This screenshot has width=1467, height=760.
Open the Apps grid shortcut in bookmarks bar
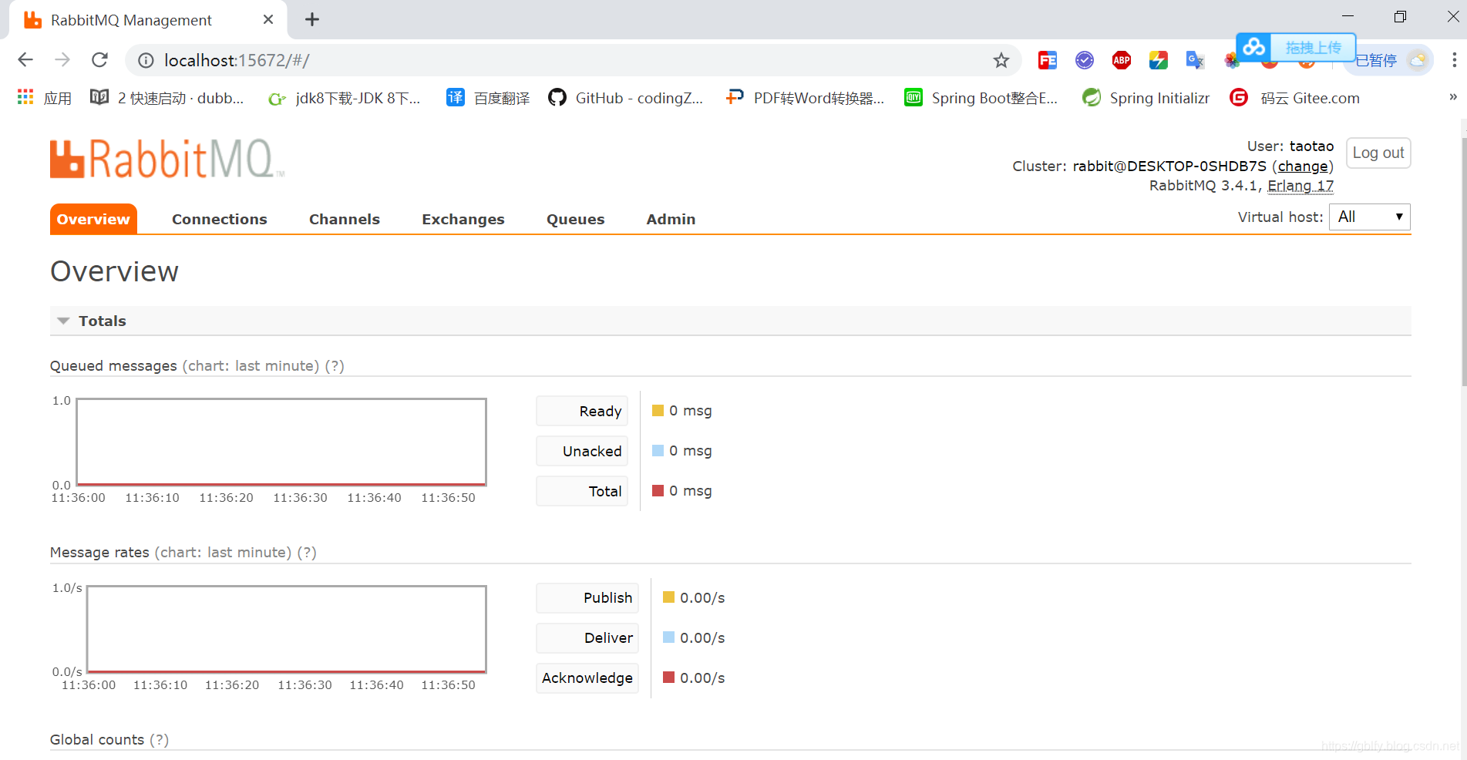[x=44, y=98]
